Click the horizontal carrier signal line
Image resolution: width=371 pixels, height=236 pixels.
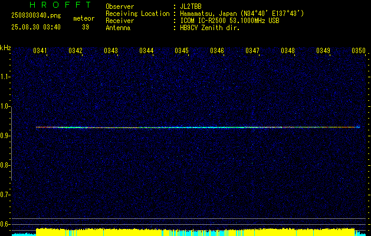198,127
